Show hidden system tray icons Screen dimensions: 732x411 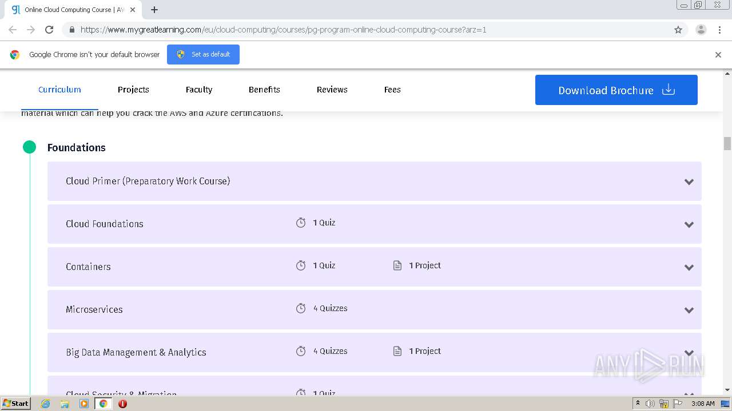pyautogui.click(x=638, y=403)
